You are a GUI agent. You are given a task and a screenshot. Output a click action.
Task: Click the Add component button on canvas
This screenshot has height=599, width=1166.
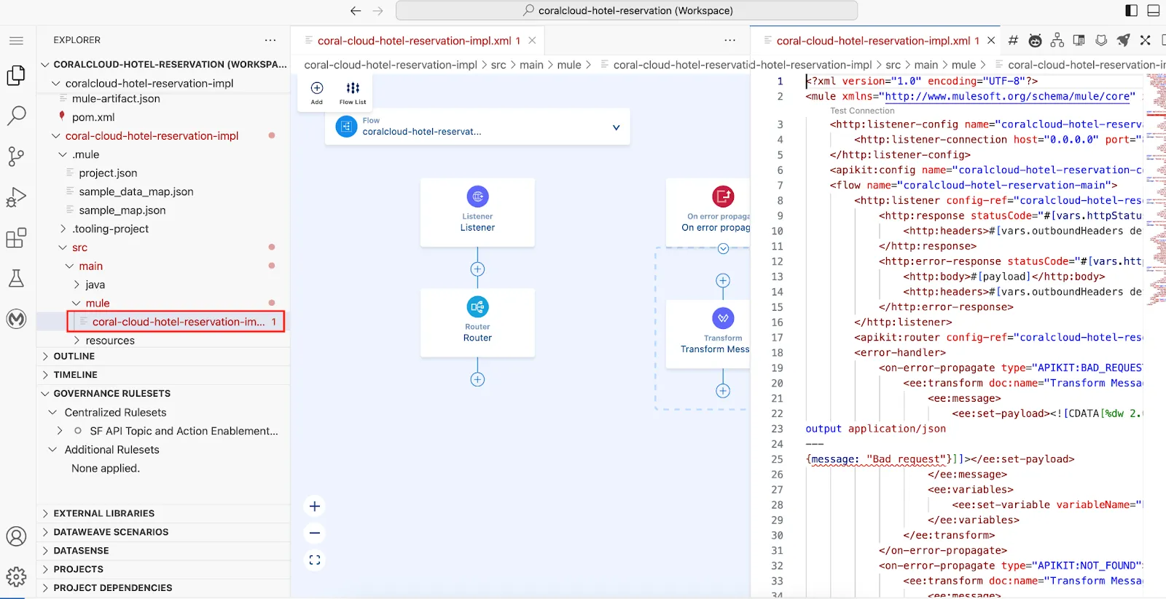point(317,92)
